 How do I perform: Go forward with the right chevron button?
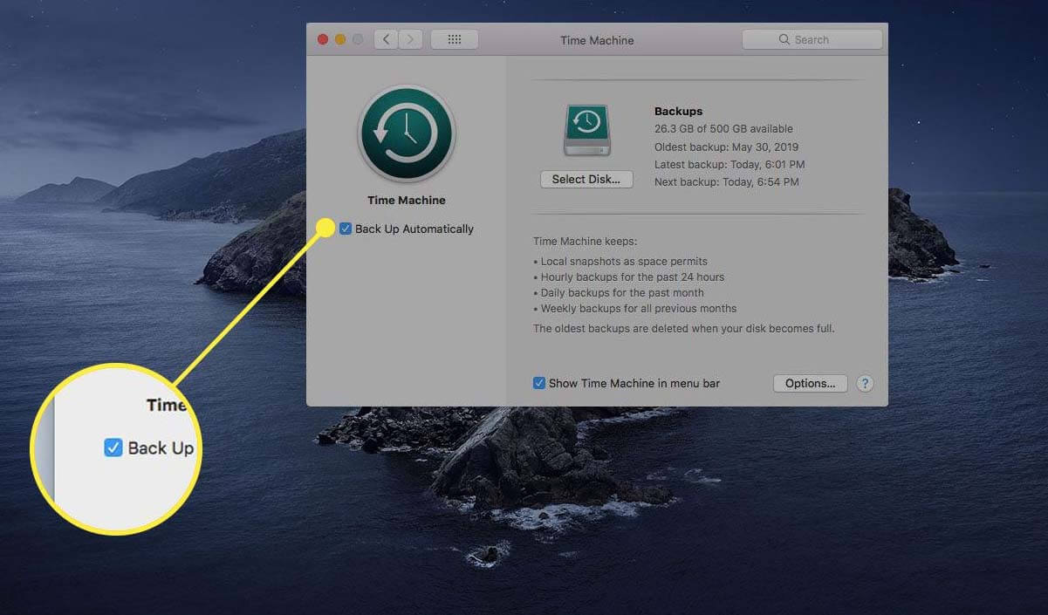click(x=410, y=39)
